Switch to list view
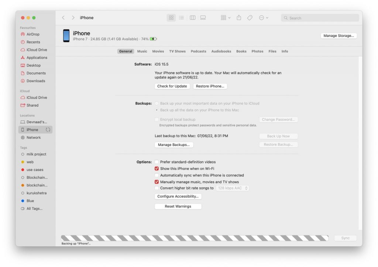Image resolution: width=378 pixels, height=267 pixels. (x=182, y=18)
